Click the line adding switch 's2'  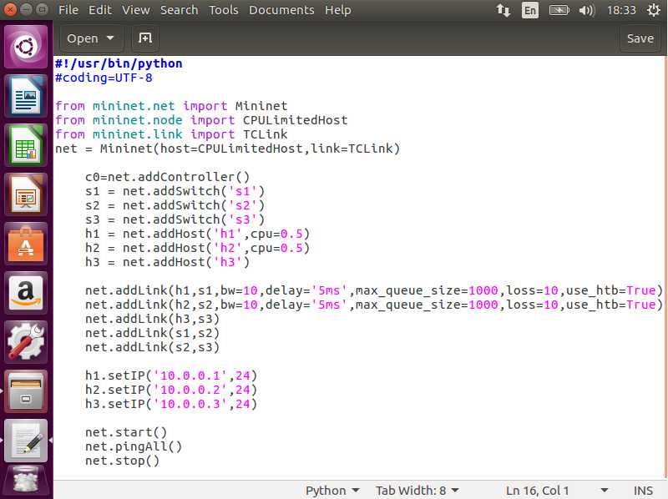tap(175, 205)
